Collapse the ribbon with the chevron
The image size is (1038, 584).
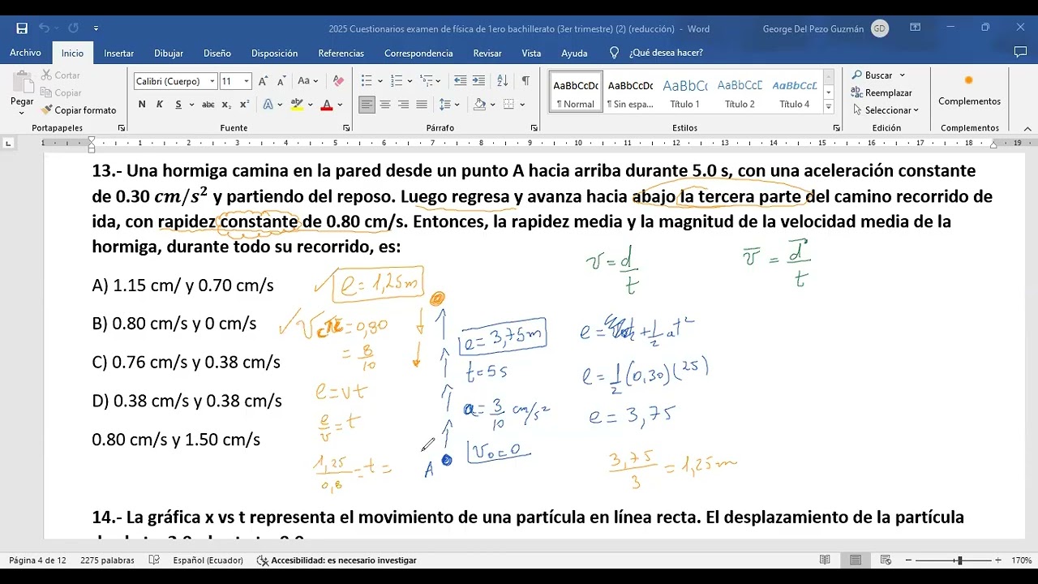[1027, 128]
